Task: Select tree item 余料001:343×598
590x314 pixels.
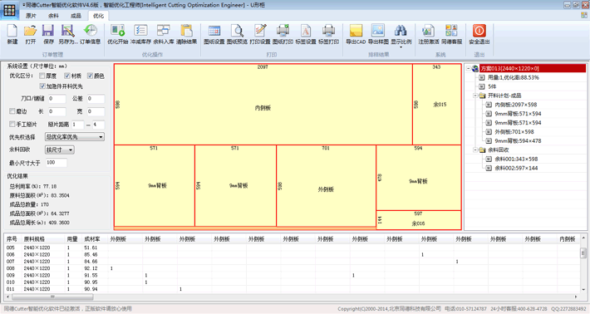Action: tap(516, 159)
